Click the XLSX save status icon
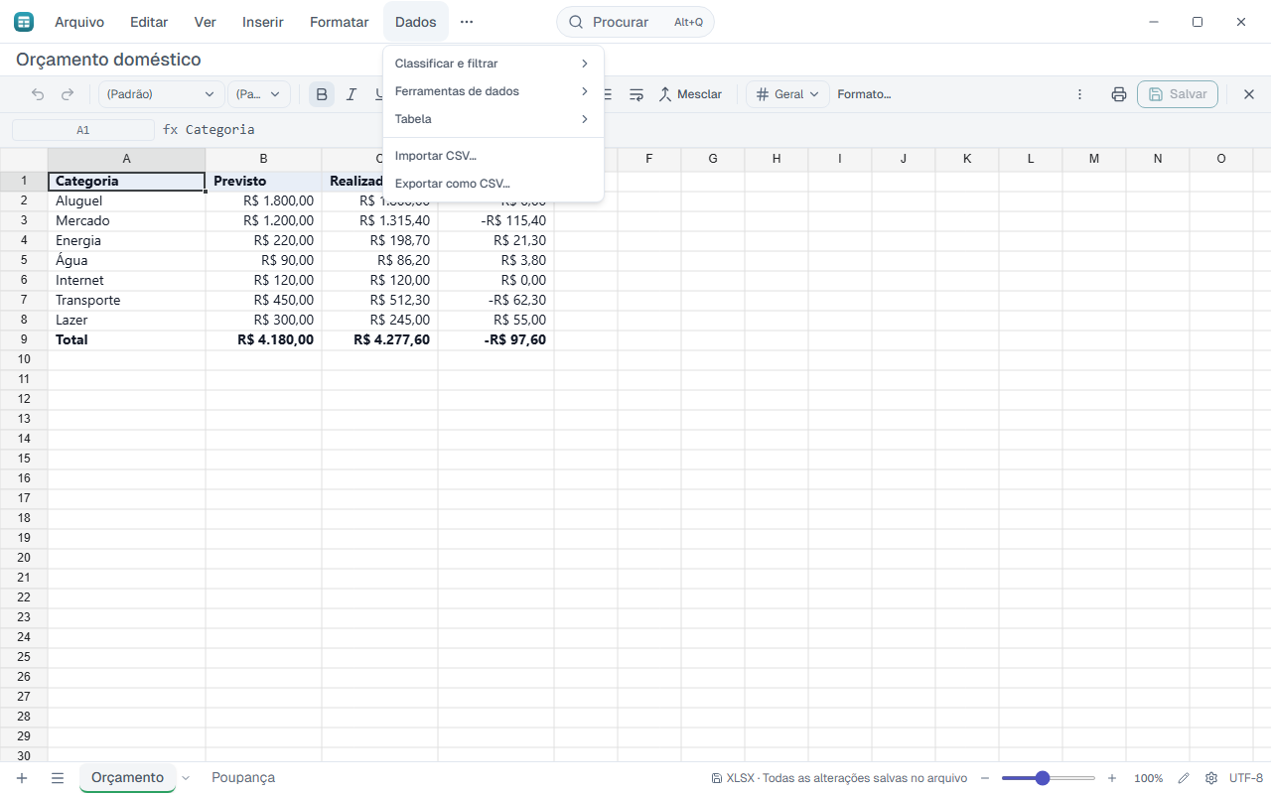 pyautogui.click(x=717, y=778)
